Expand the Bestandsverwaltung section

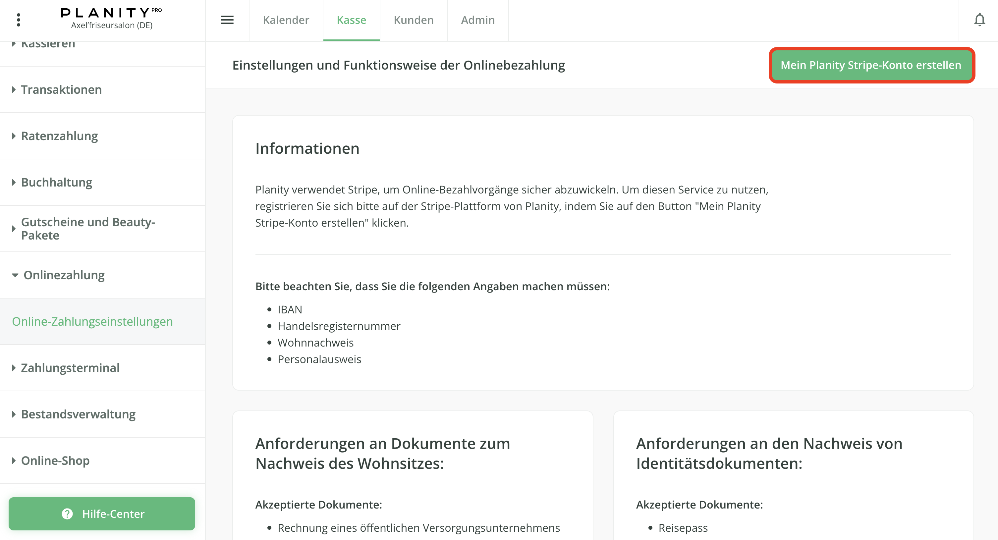click(78, 414)
